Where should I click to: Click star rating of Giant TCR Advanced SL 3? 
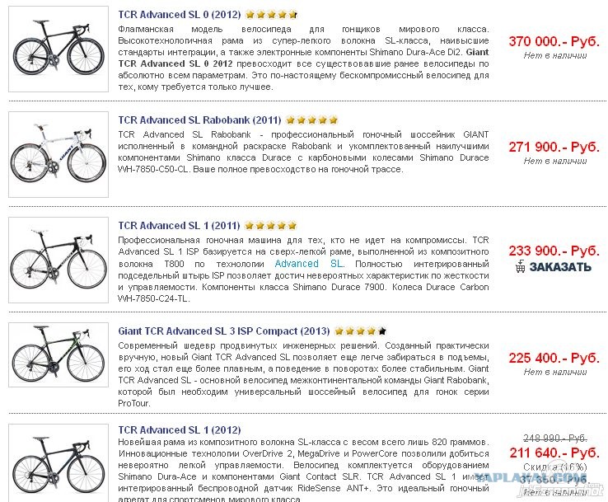[x=360, y=331]
